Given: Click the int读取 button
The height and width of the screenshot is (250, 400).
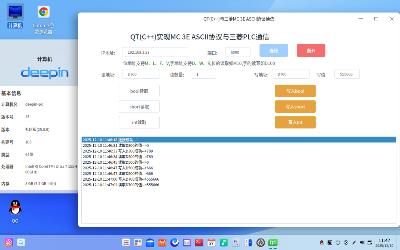Looking at the screenshot, I should pos(139,122).
